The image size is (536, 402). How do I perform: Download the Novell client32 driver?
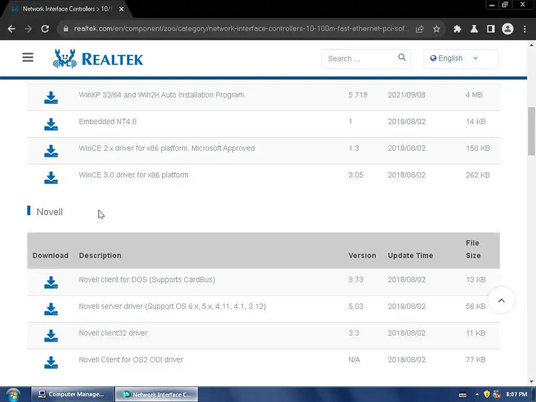click(51, 336)
